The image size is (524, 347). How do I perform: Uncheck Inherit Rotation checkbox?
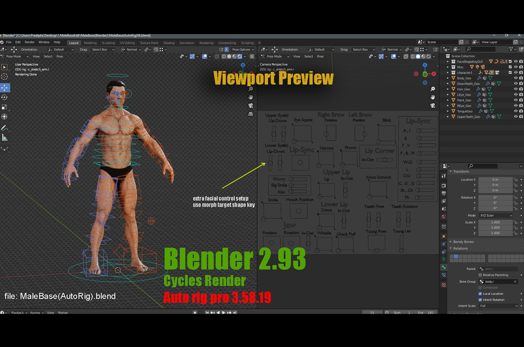[x=480, y=300]
